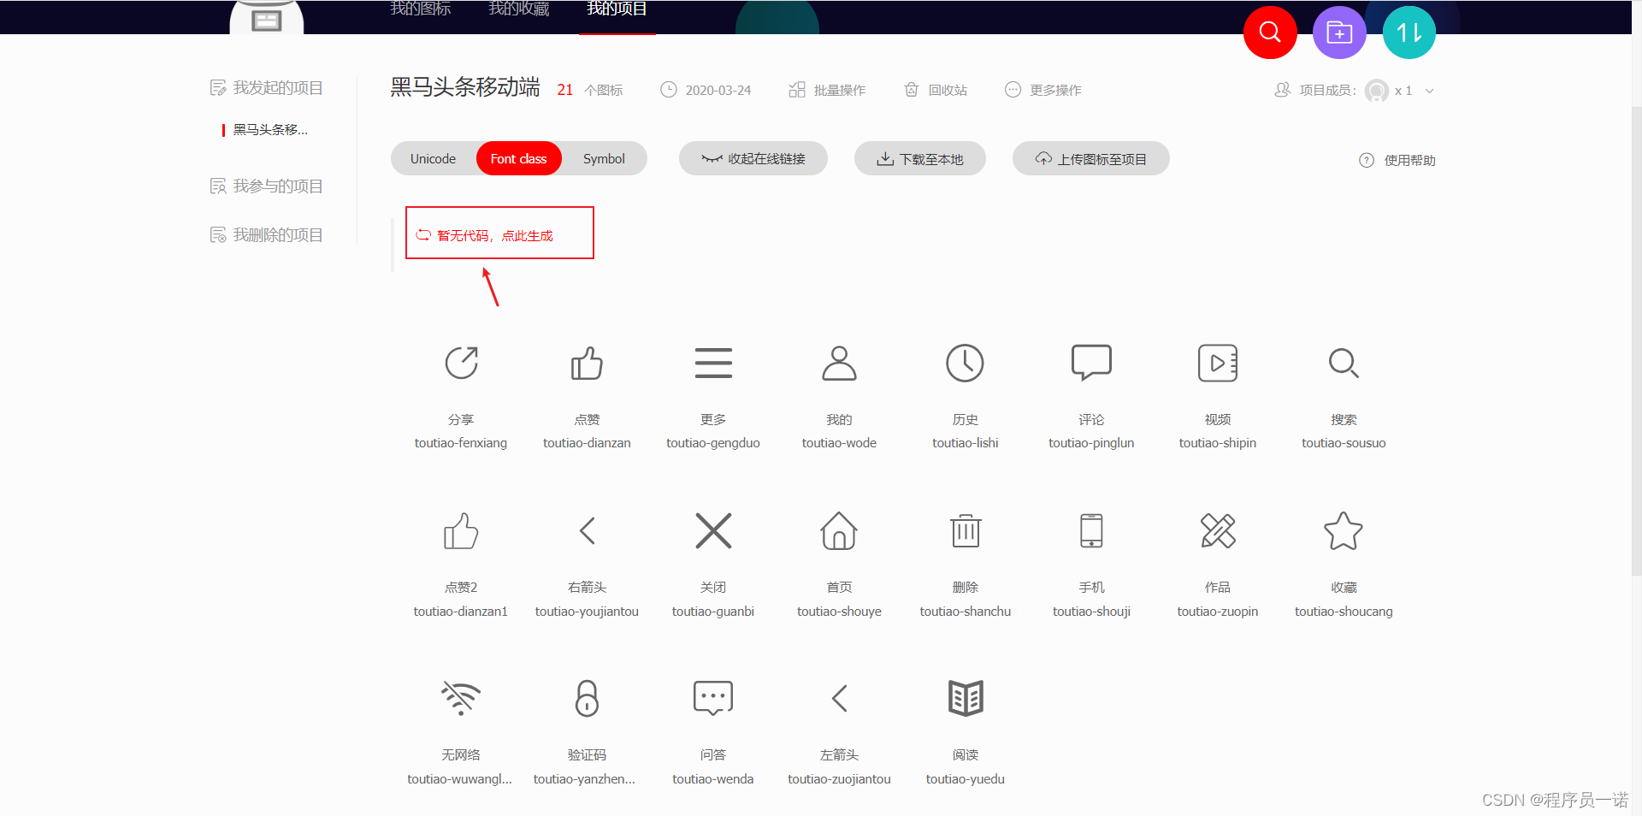Select the toutiao-shouye home icon

(839, 530)
